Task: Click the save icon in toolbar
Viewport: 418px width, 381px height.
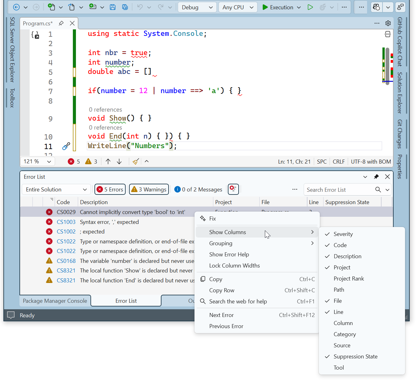Action: (x=113, y=7)
